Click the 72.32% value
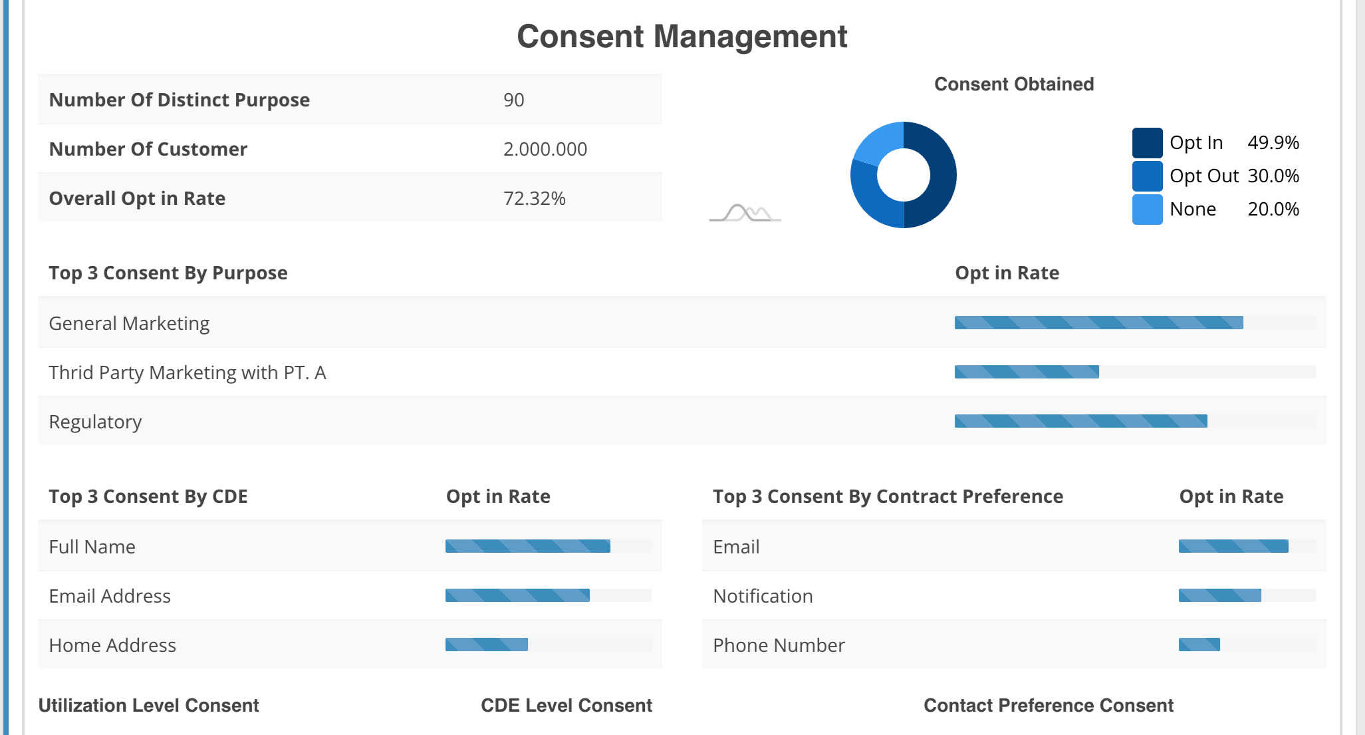Viewport: 1365px width, 735px height. [535, 198]
